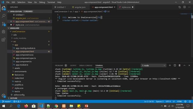Open editor More Actions menu
This screenshot has width=193, height=109.
[x=189, y=7]
